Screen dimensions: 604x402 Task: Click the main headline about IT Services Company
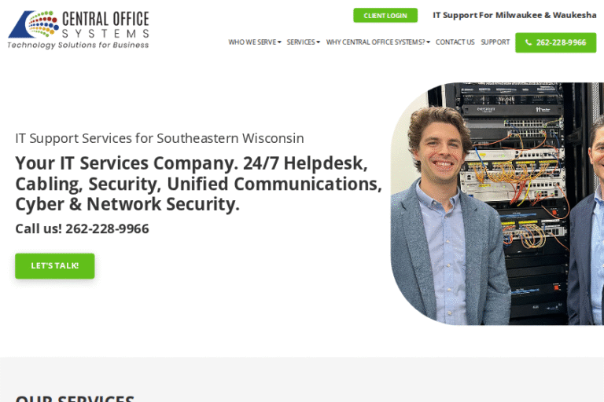point(198,184)
